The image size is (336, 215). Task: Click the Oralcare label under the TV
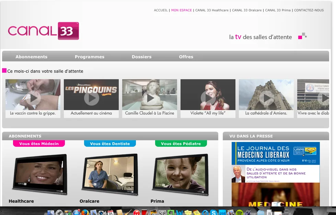click(x=89, y=201)
